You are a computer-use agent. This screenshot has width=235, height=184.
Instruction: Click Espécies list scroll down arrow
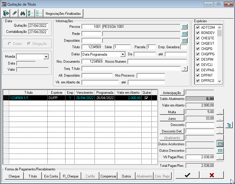219,81
